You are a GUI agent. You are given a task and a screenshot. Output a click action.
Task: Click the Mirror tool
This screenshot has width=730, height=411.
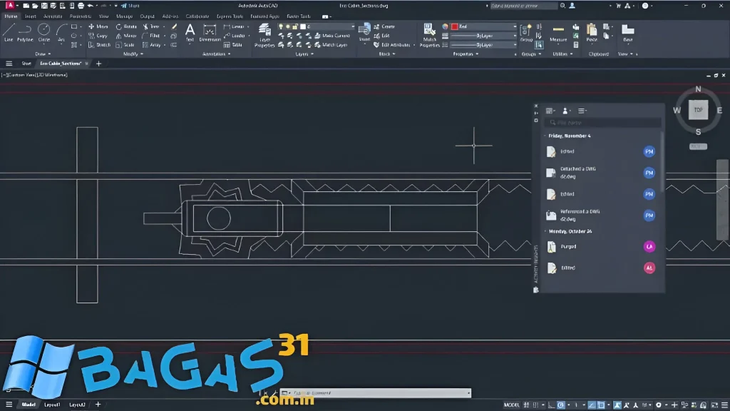[x=125, y=36]
